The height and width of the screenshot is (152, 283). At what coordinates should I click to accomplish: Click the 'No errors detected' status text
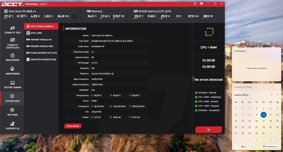(209, 80)
